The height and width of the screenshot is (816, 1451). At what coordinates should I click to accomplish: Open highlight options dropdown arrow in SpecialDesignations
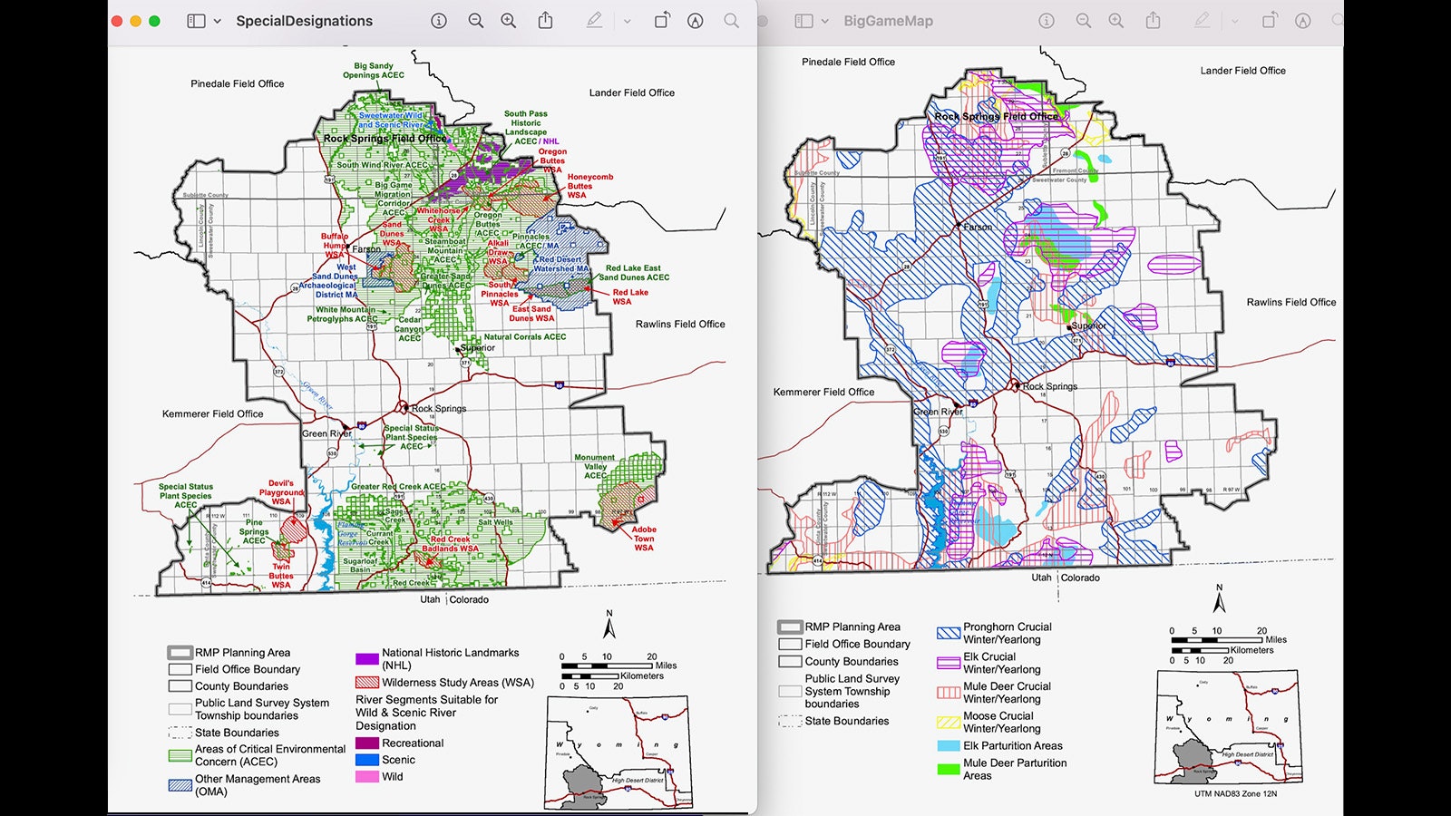tap(627, 21)
